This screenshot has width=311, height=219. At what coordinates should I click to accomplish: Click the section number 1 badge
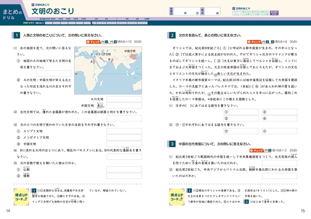17,35
